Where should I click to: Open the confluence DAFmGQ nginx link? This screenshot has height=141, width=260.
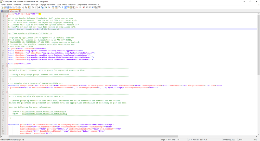pyautogui.click(x=45, y=114)
